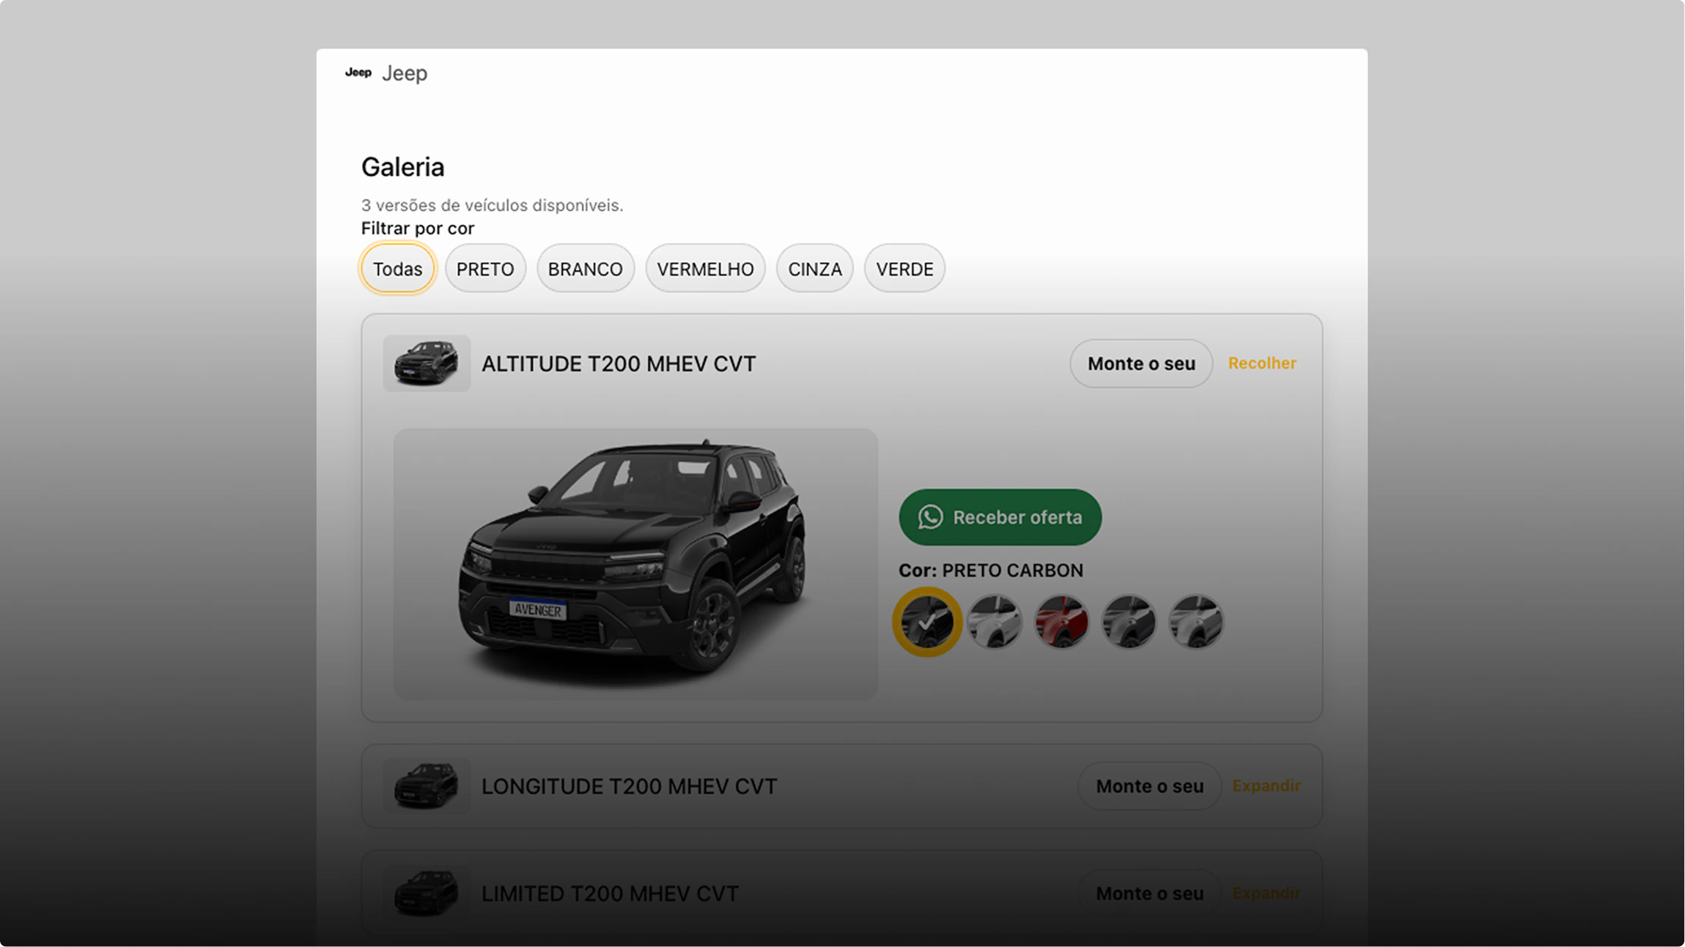Screen dimensions: 1685x947
Task: Collapse Altitude card with Recolher
Action: (1262, 363)
